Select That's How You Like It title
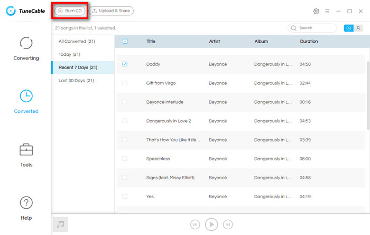 click(173, 140)
